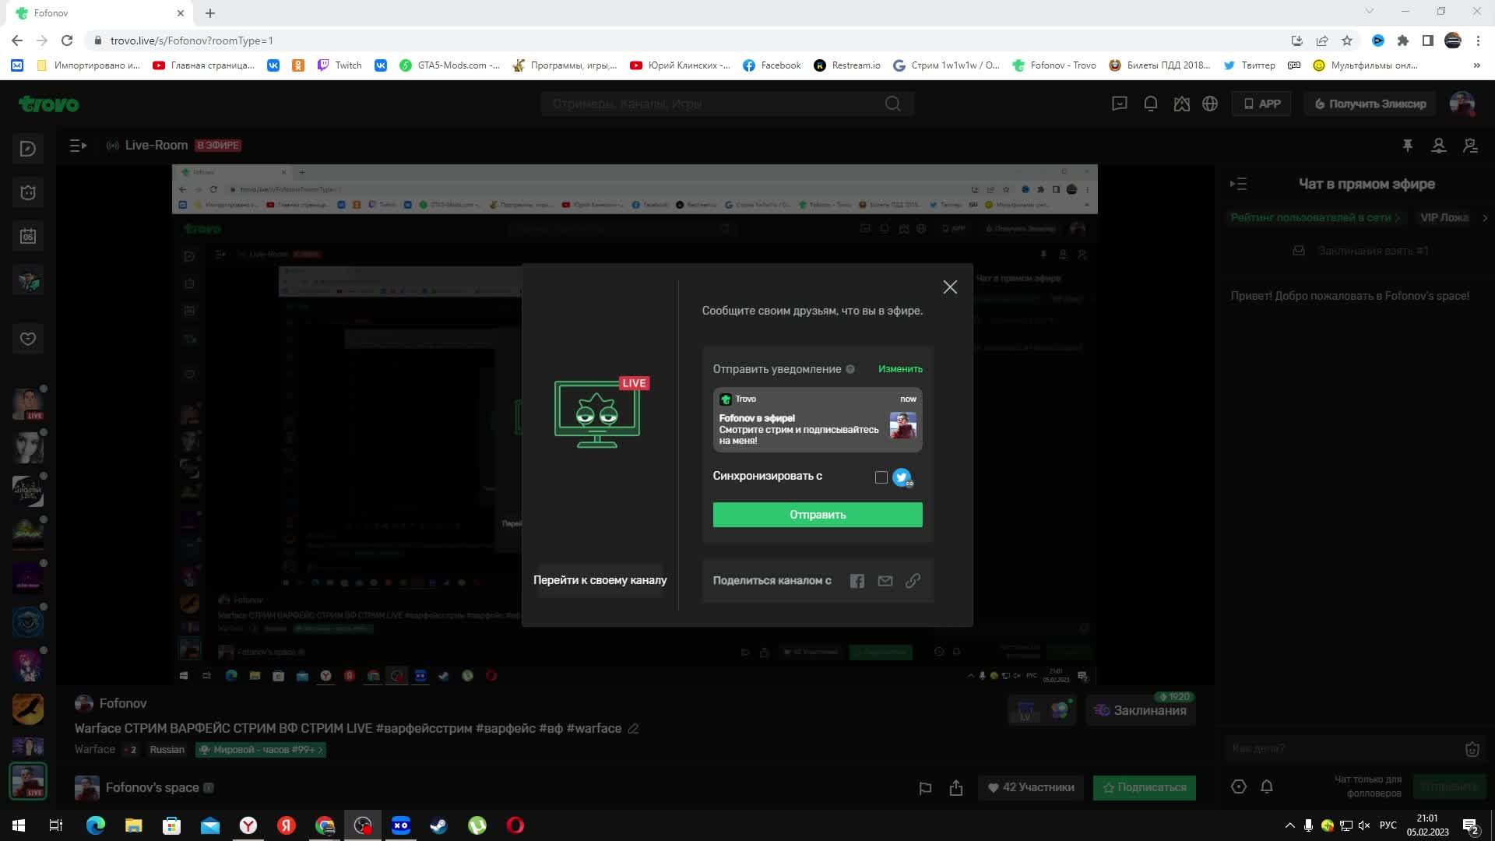Share channel via email icon

click(885, 581)
